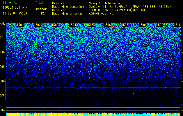This screenshot has width=183, height=116.
Task: Click the "Receiver" field label
Action: pos(59,10)
